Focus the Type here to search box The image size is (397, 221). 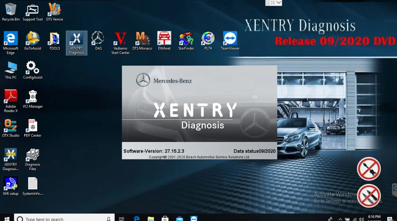64,218
